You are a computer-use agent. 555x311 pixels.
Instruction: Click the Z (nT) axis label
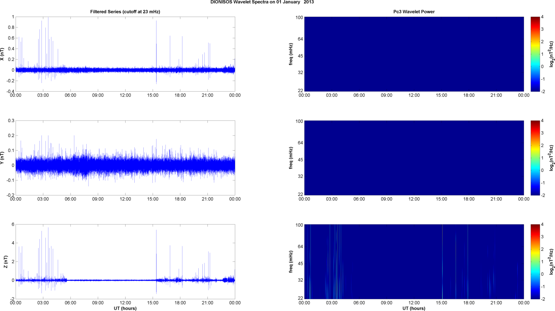click(5, 262)
